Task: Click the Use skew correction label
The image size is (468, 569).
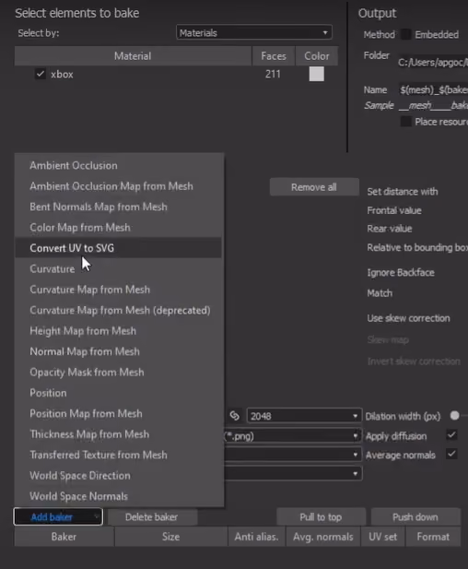Action: coord(408,318)
